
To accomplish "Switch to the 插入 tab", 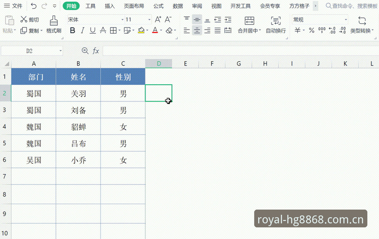I will (x=110, y=6).
